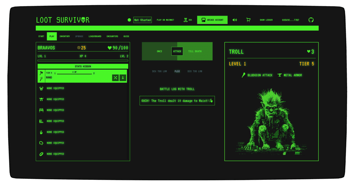Click the Troll name heading
The image size is (353, 183).
tap(236, 52)
